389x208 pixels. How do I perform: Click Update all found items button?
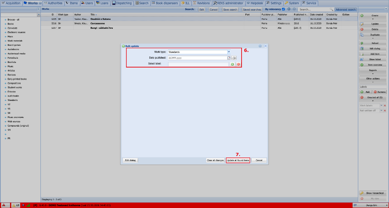238,160
